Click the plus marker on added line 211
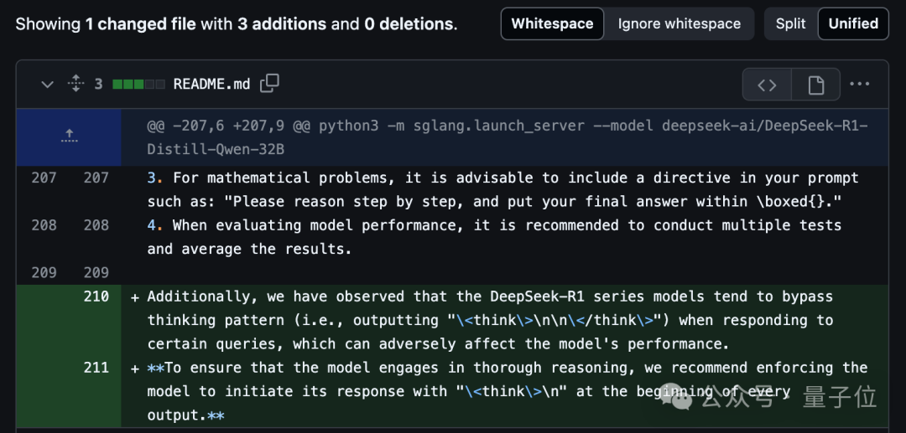This screenshot has width=906, height=433. (x=135, y=369)
